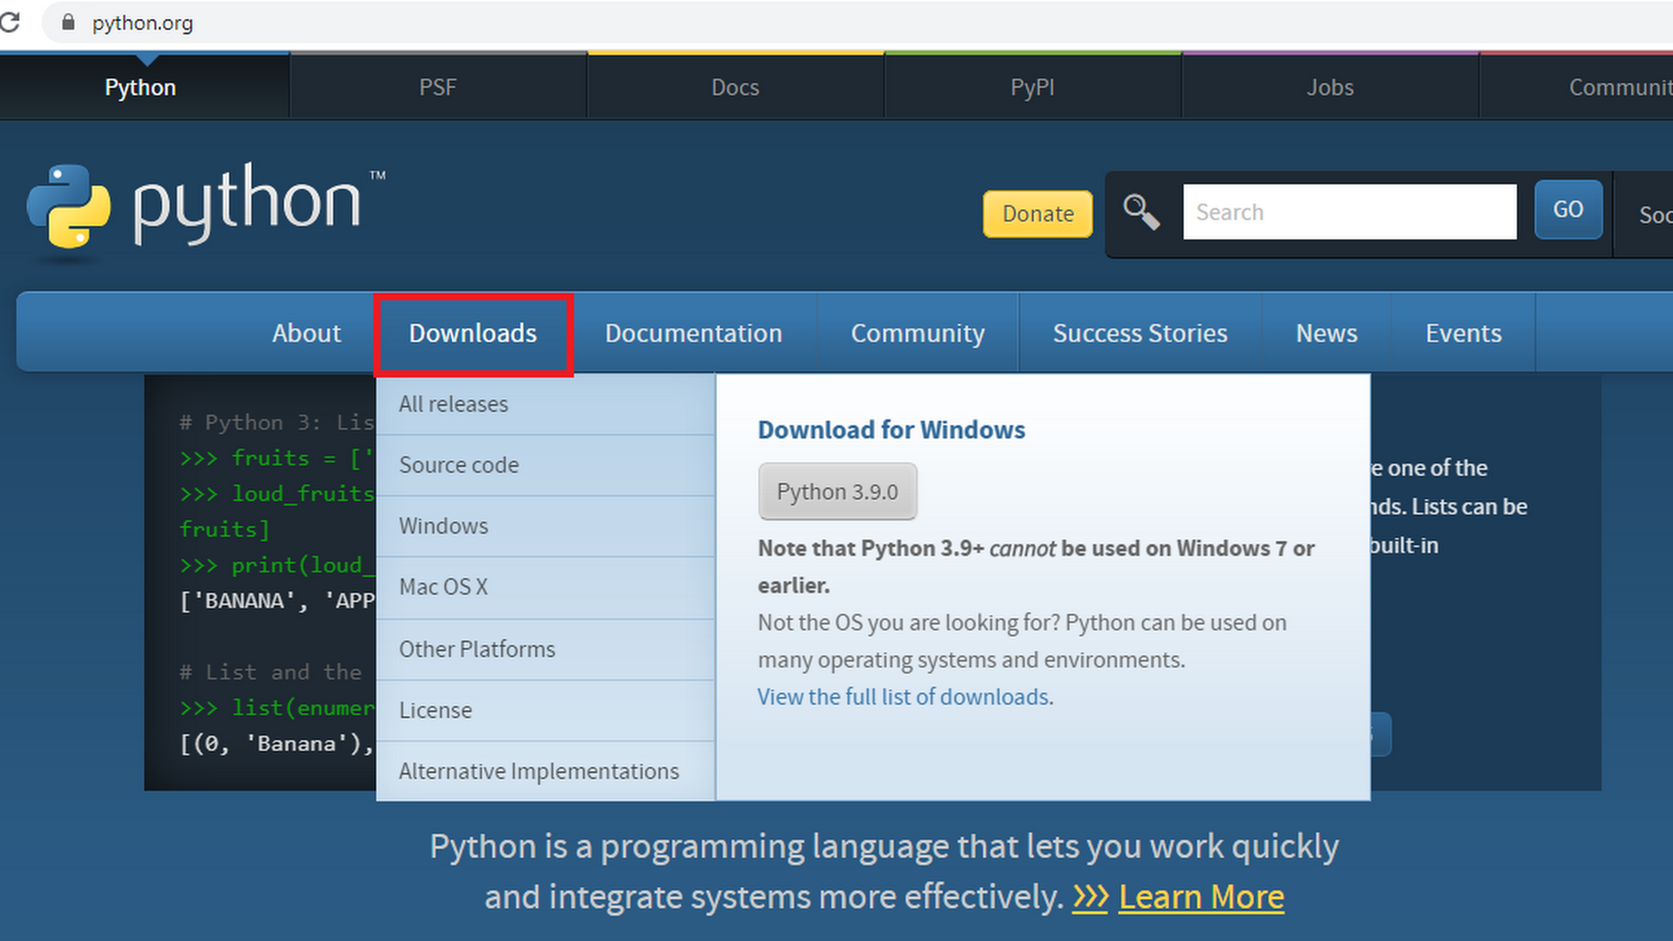Image resolution: width=1673 pixels, height=941 pixels.
Task: Expand the Documentation menu
Action: (x=693, y=334)
